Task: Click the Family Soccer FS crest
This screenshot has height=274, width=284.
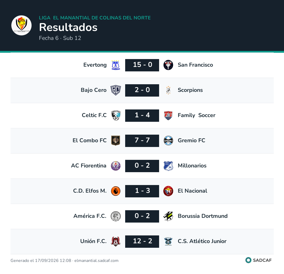Action: [168, 115]
